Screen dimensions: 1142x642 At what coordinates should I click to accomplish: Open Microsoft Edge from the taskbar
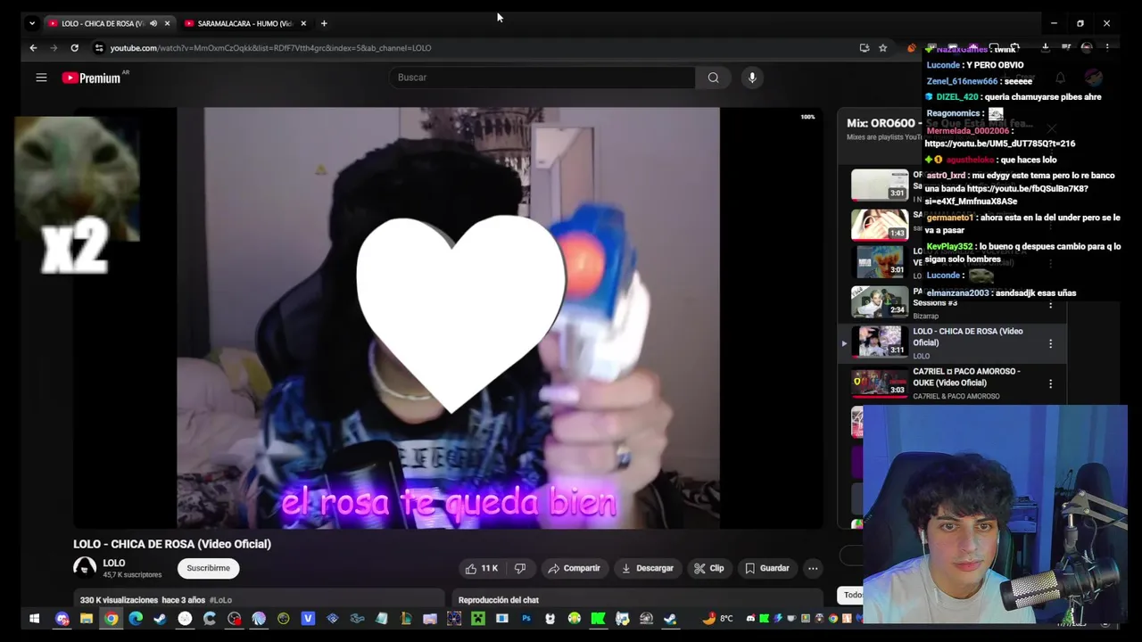(x=136, y=618)
